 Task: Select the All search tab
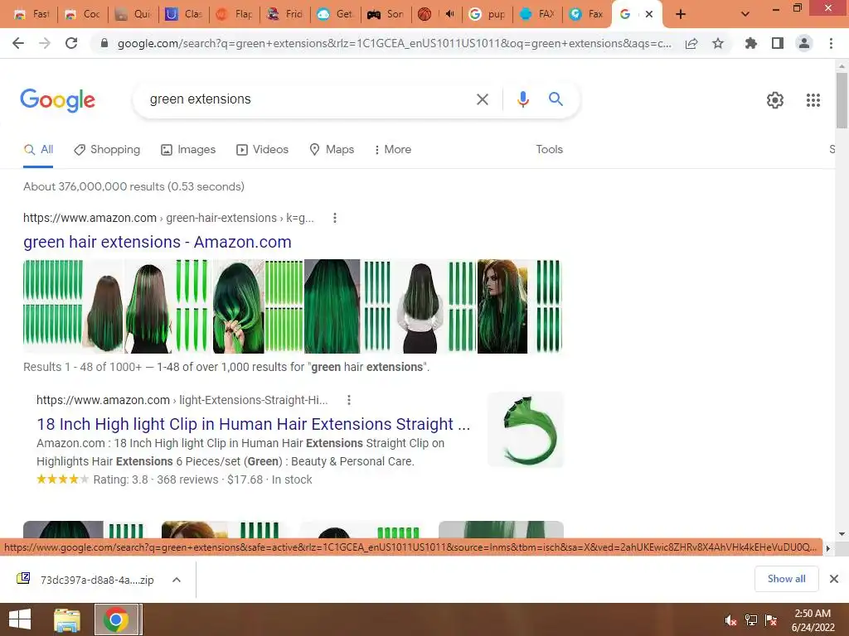point(38,150)
